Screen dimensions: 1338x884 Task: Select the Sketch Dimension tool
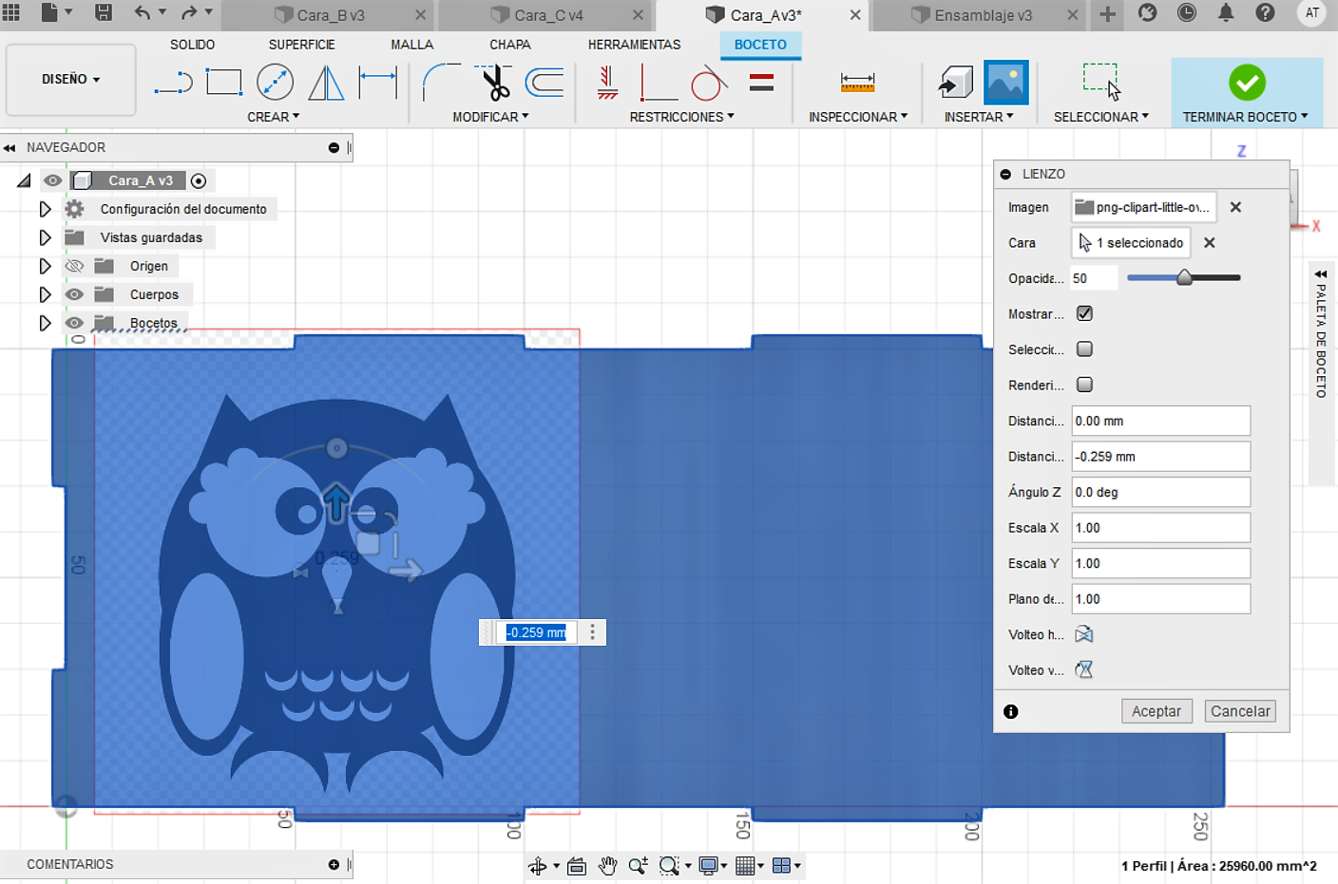click(377, 83)
